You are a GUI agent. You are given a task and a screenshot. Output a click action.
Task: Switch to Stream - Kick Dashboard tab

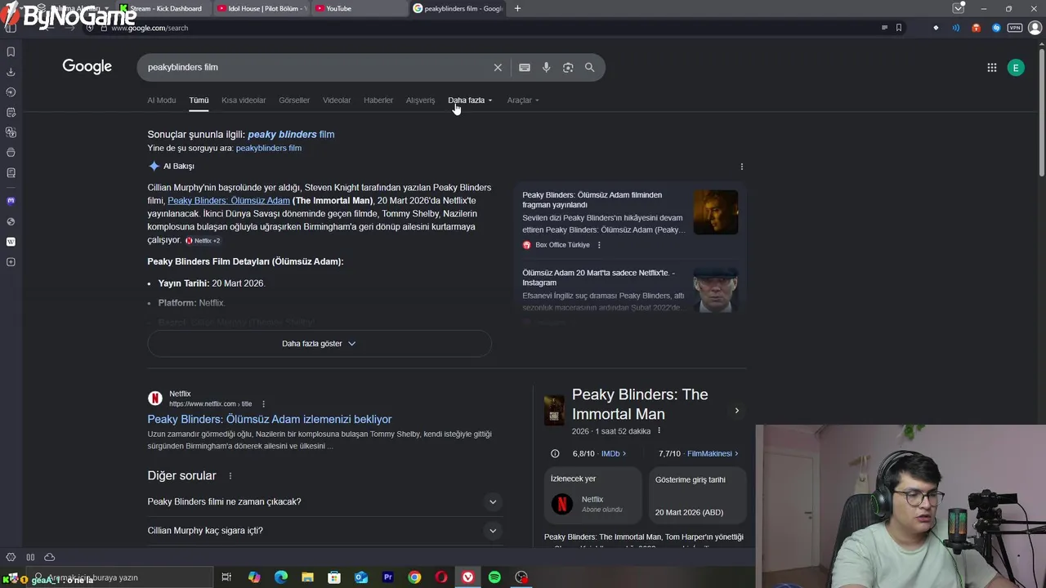tap(163, 8)
